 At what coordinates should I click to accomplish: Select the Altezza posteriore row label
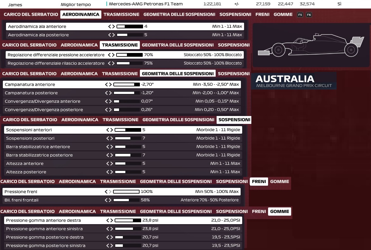(26, 172)
